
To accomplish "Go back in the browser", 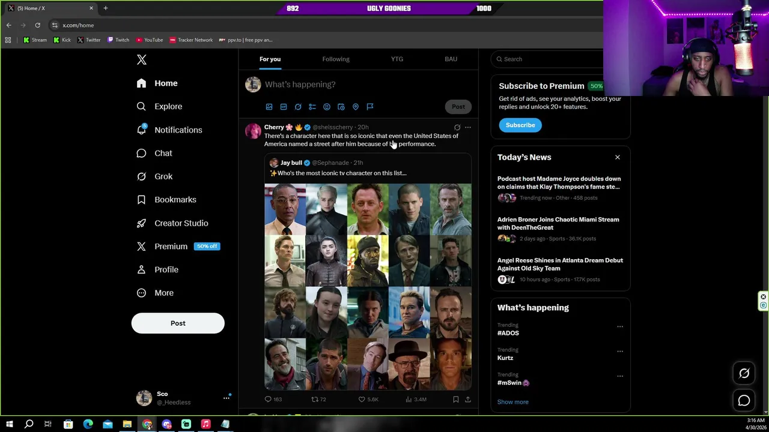I will (9, 25).
